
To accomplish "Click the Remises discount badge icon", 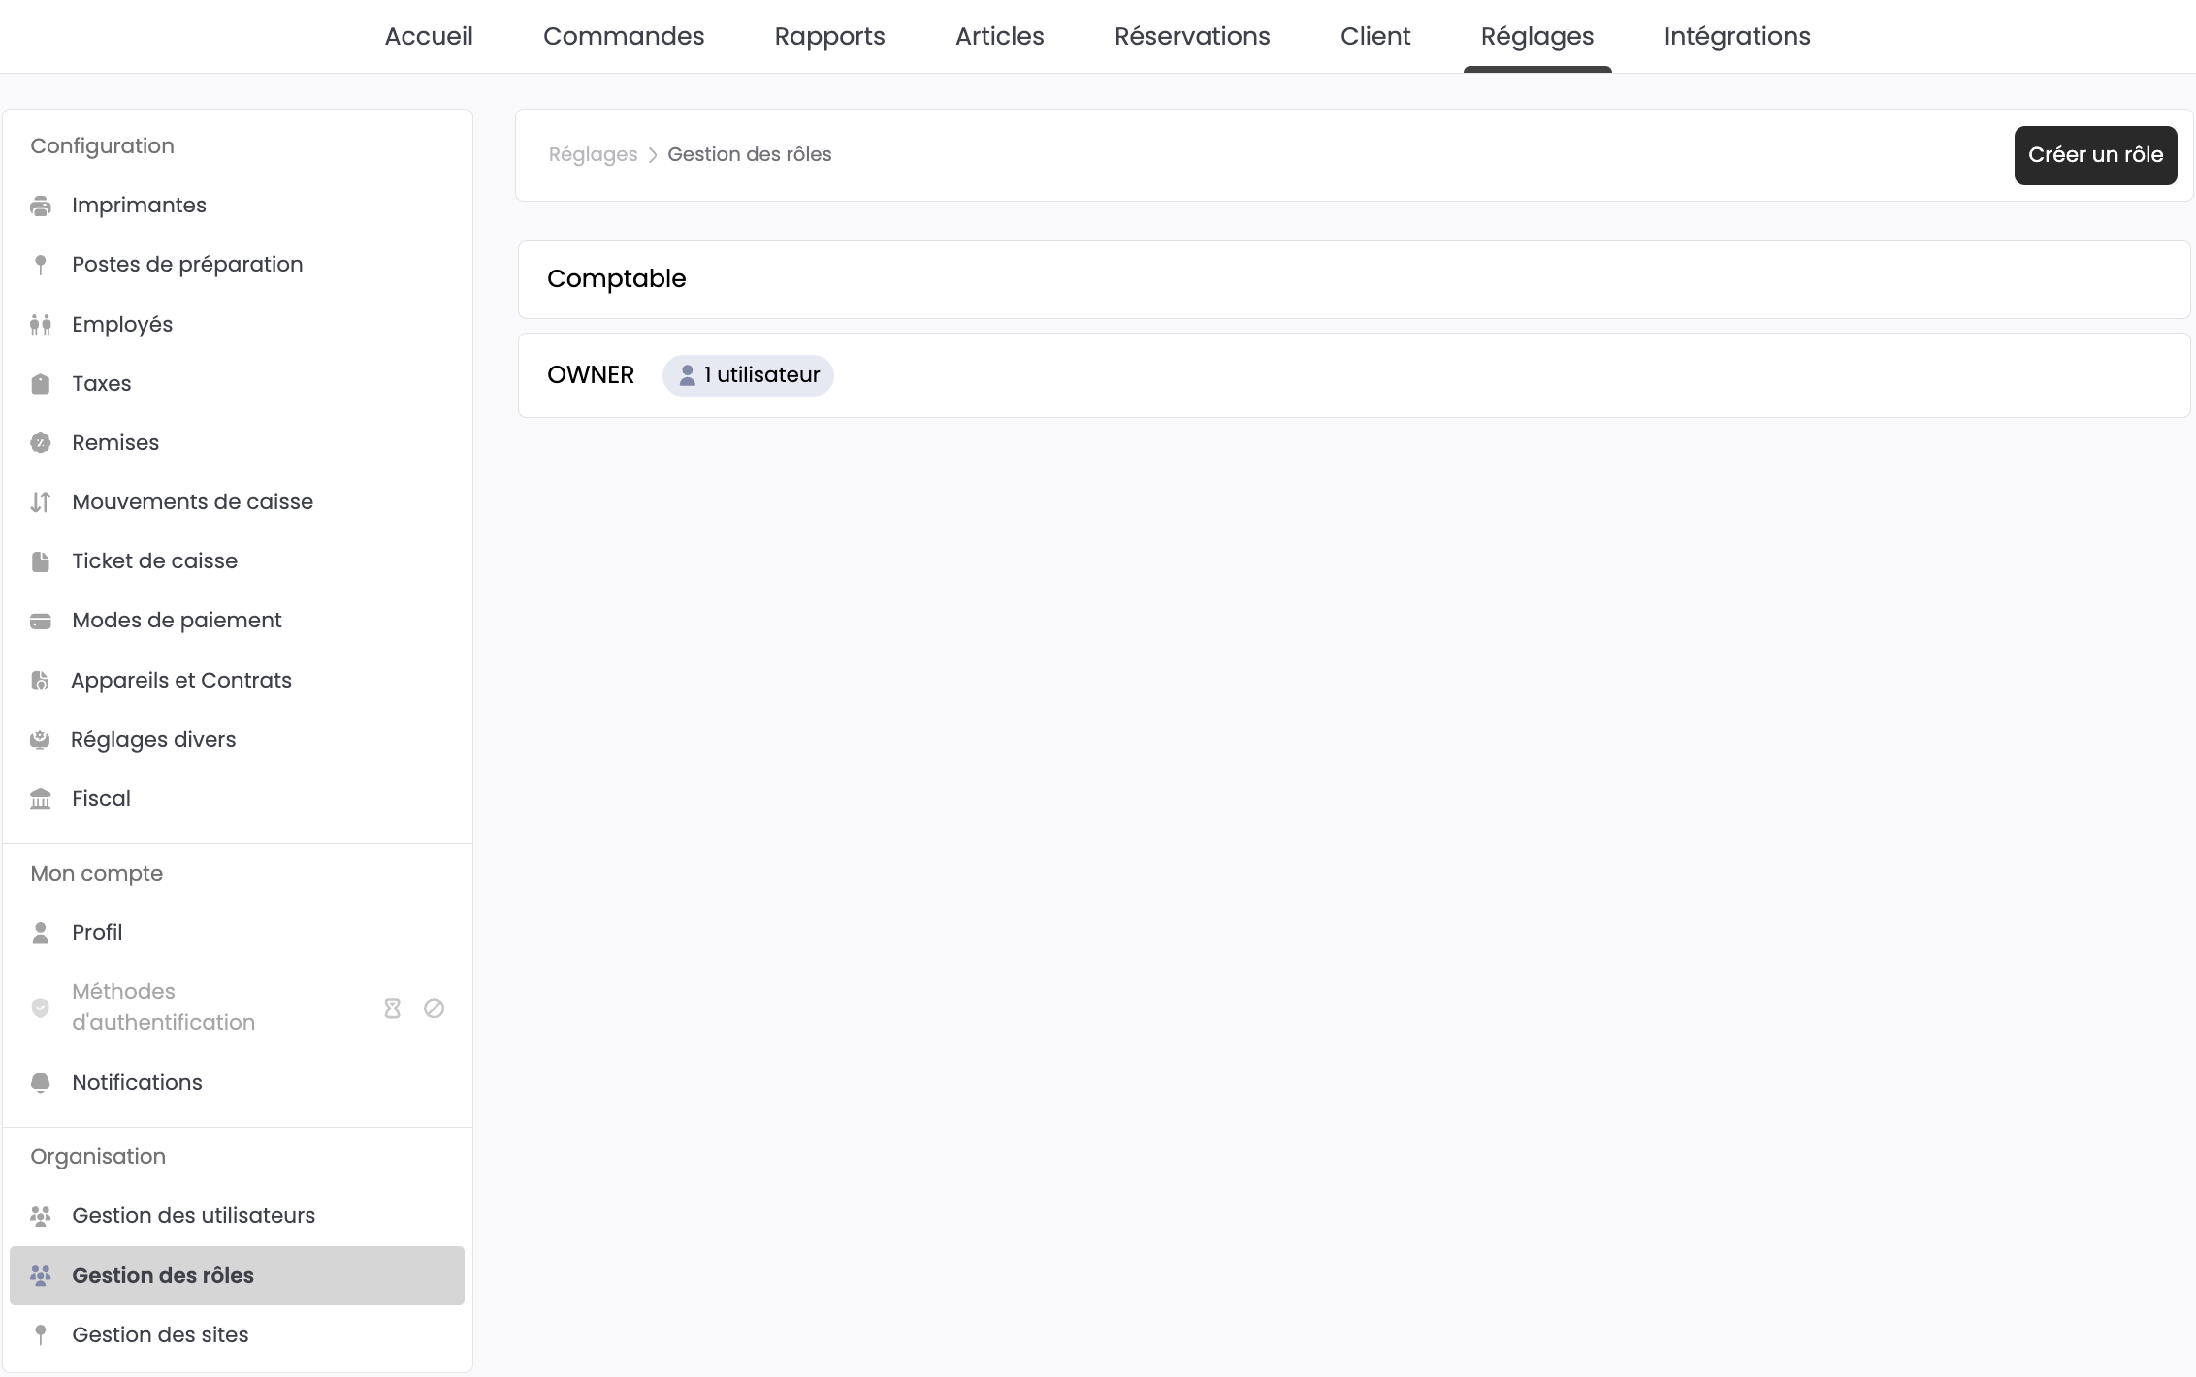I will 41,443.
